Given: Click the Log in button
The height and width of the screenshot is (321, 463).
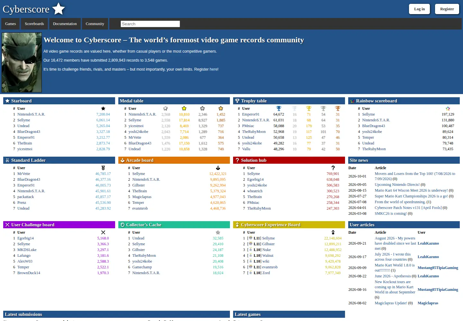Looking at the screenshot, I should pos(420,9).
